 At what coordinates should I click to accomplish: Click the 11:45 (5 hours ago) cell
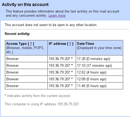[99, 86]
